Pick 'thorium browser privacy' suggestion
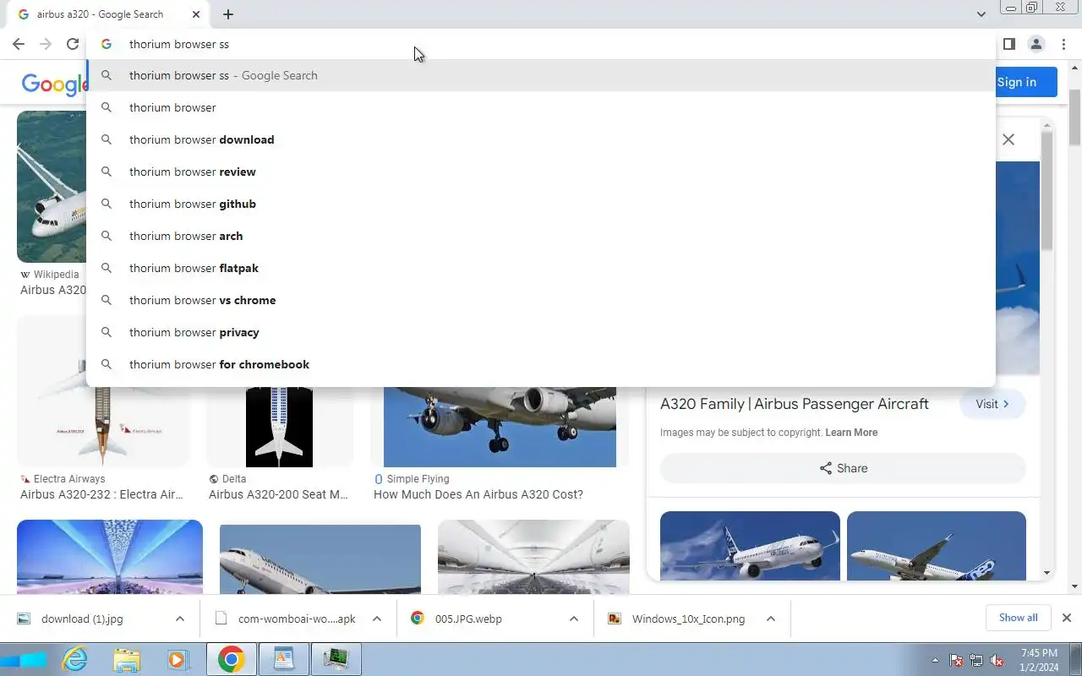1082x676 pixels. click(x=541, y=332)
